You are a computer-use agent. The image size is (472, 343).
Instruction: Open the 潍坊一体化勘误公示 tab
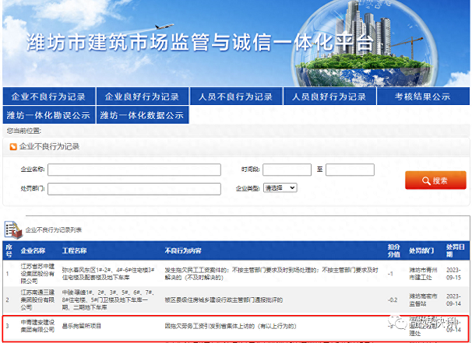49,115
